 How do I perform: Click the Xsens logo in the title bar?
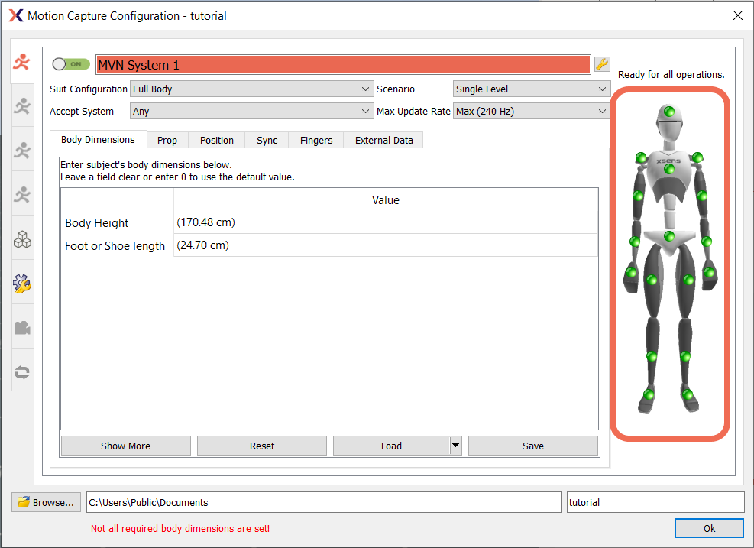(x=16, y=15)
